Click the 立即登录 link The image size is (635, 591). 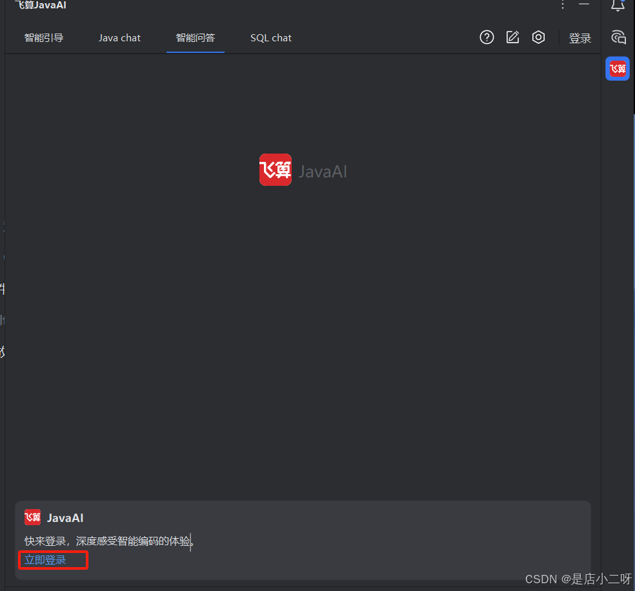pyautogui.click(x=45, y=560)
